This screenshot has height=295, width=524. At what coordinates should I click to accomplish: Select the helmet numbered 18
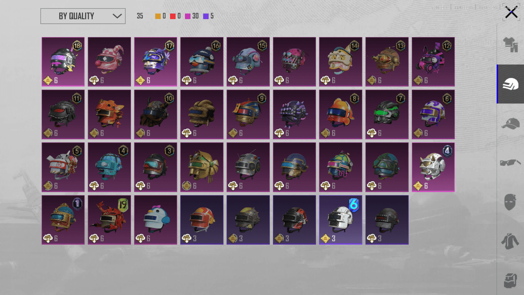(63, 62)
